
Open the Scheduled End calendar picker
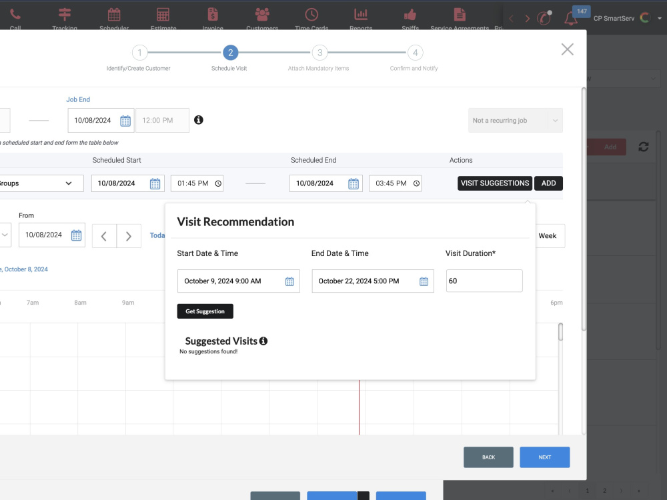pos(354,184)
